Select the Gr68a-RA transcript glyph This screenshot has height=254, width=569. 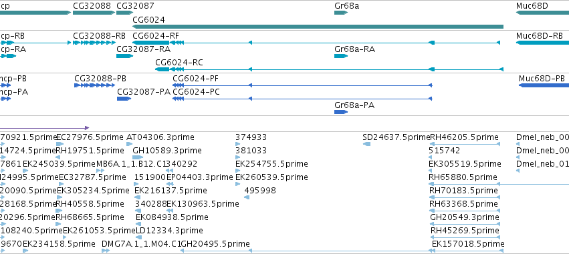click(x=341, y=56)
